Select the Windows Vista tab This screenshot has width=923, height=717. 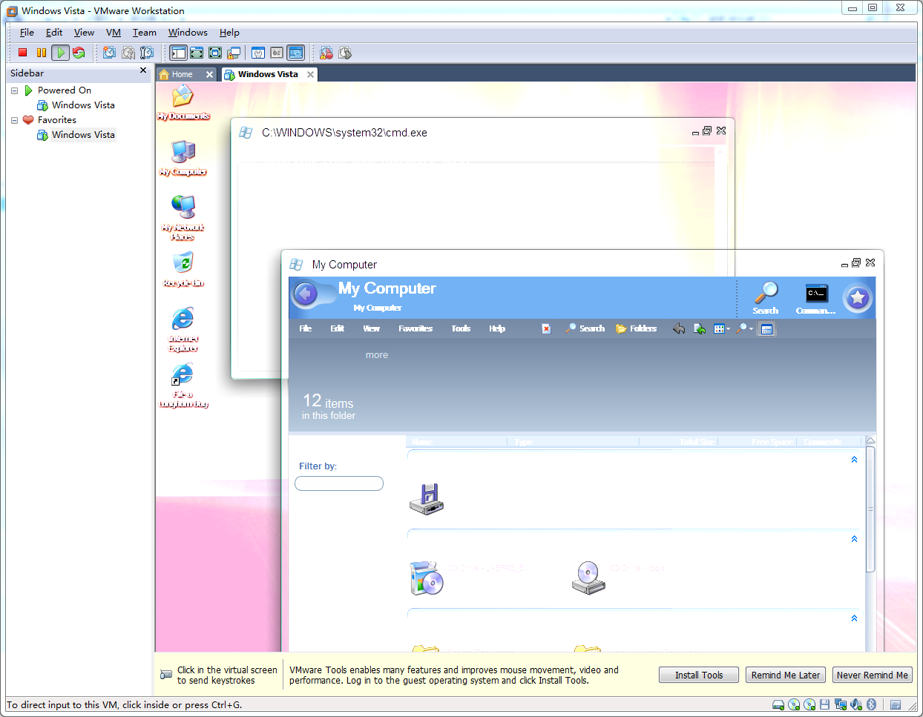pos(268,74)
